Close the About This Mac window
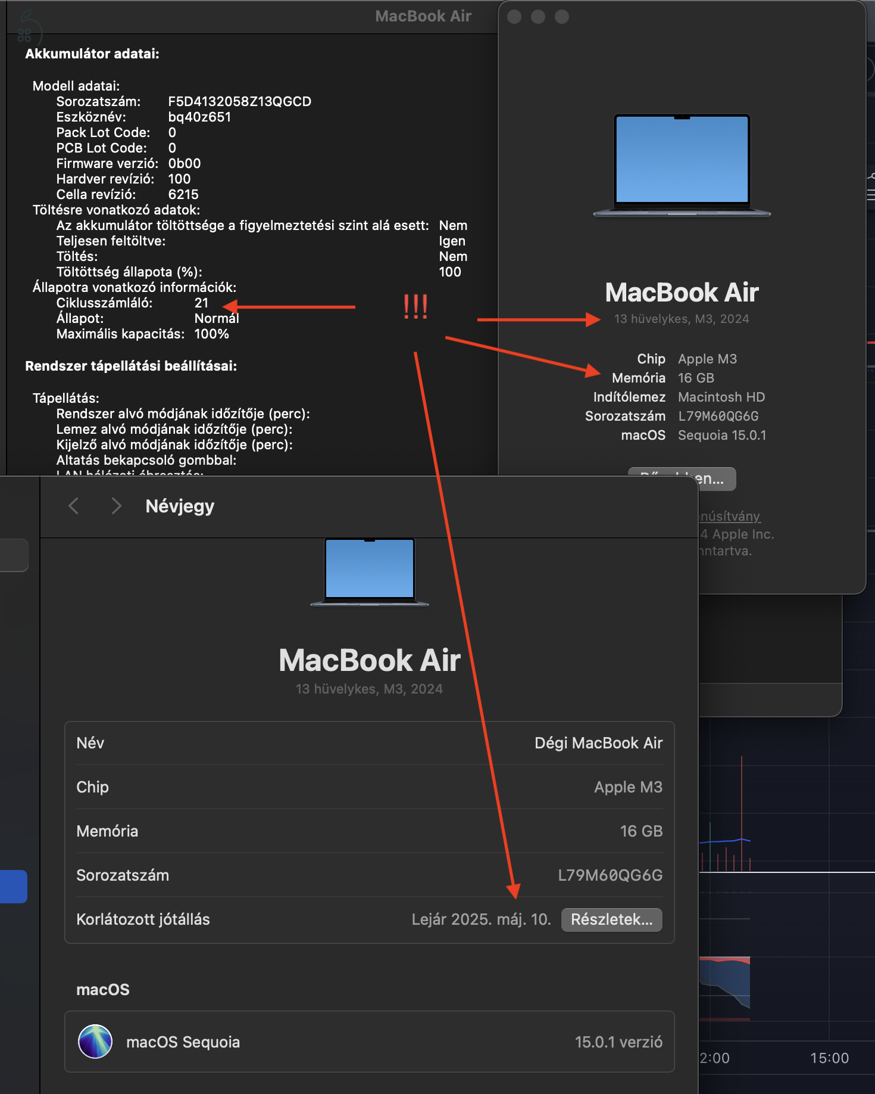This screenshot has height=1094, width=875. point(514,17)
